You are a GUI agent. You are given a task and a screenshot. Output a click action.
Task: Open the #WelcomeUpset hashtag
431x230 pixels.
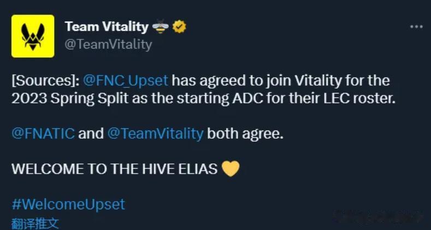tap(68, 204)
